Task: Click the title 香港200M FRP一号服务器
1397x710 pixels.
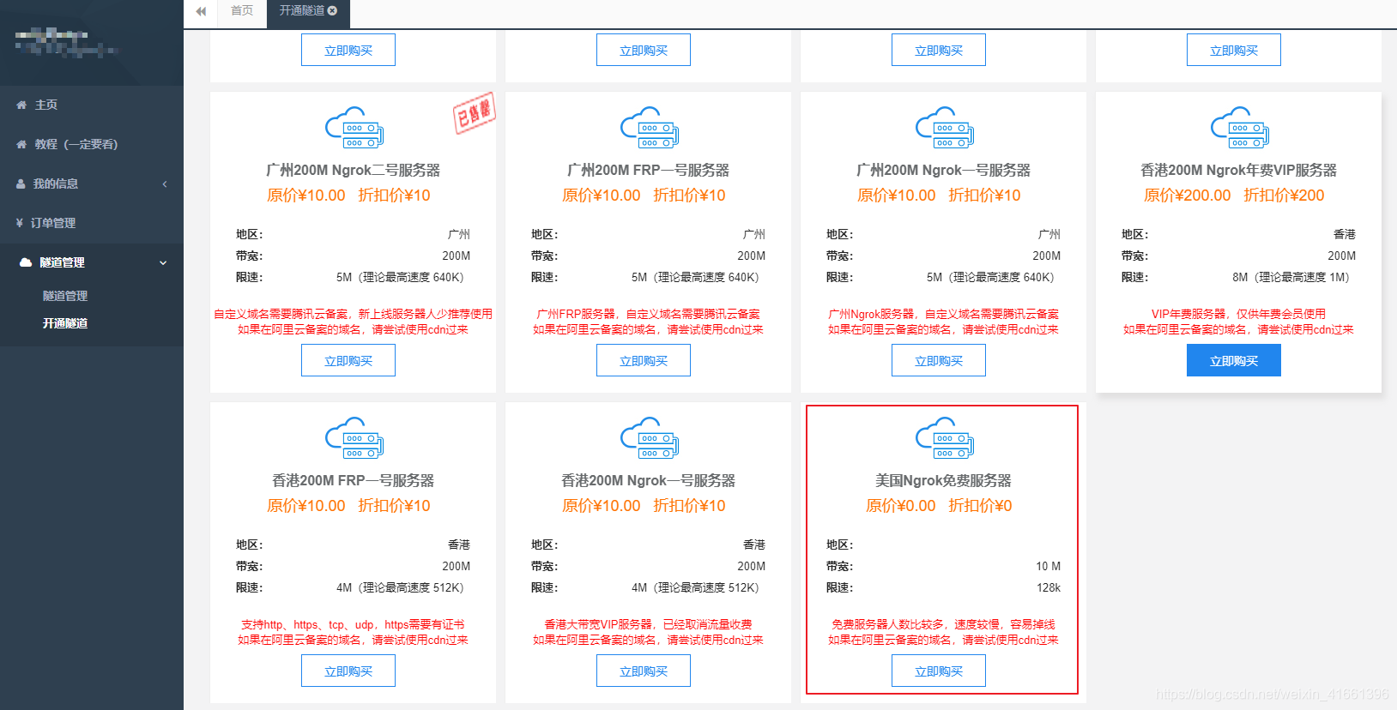Action: (x=354, y=480)
